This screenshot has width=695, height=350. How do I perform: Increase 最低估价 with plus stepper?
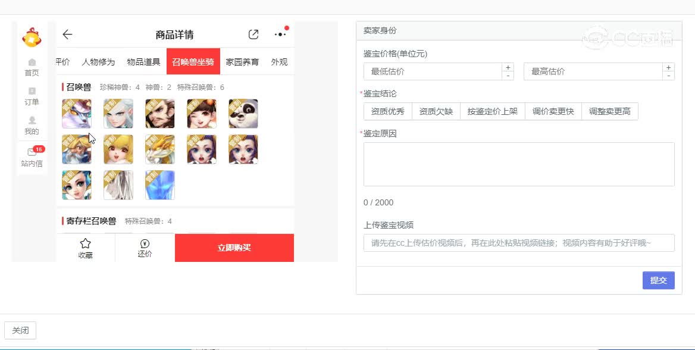pyautogui.click(x=508, y=67)
